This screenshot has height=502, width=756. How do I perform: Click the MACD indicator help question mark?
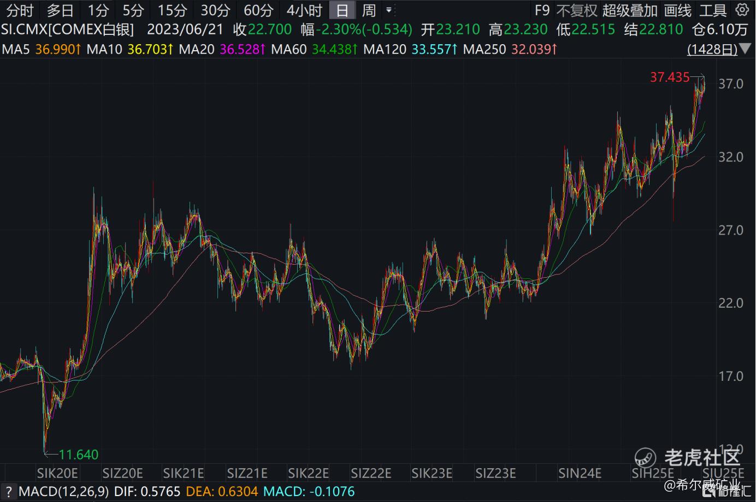[9, 492]
